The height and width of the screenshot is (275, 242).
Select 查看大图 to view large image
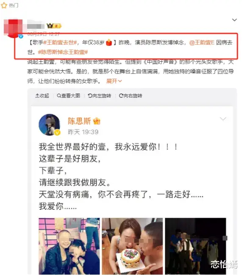pos(69,96)
